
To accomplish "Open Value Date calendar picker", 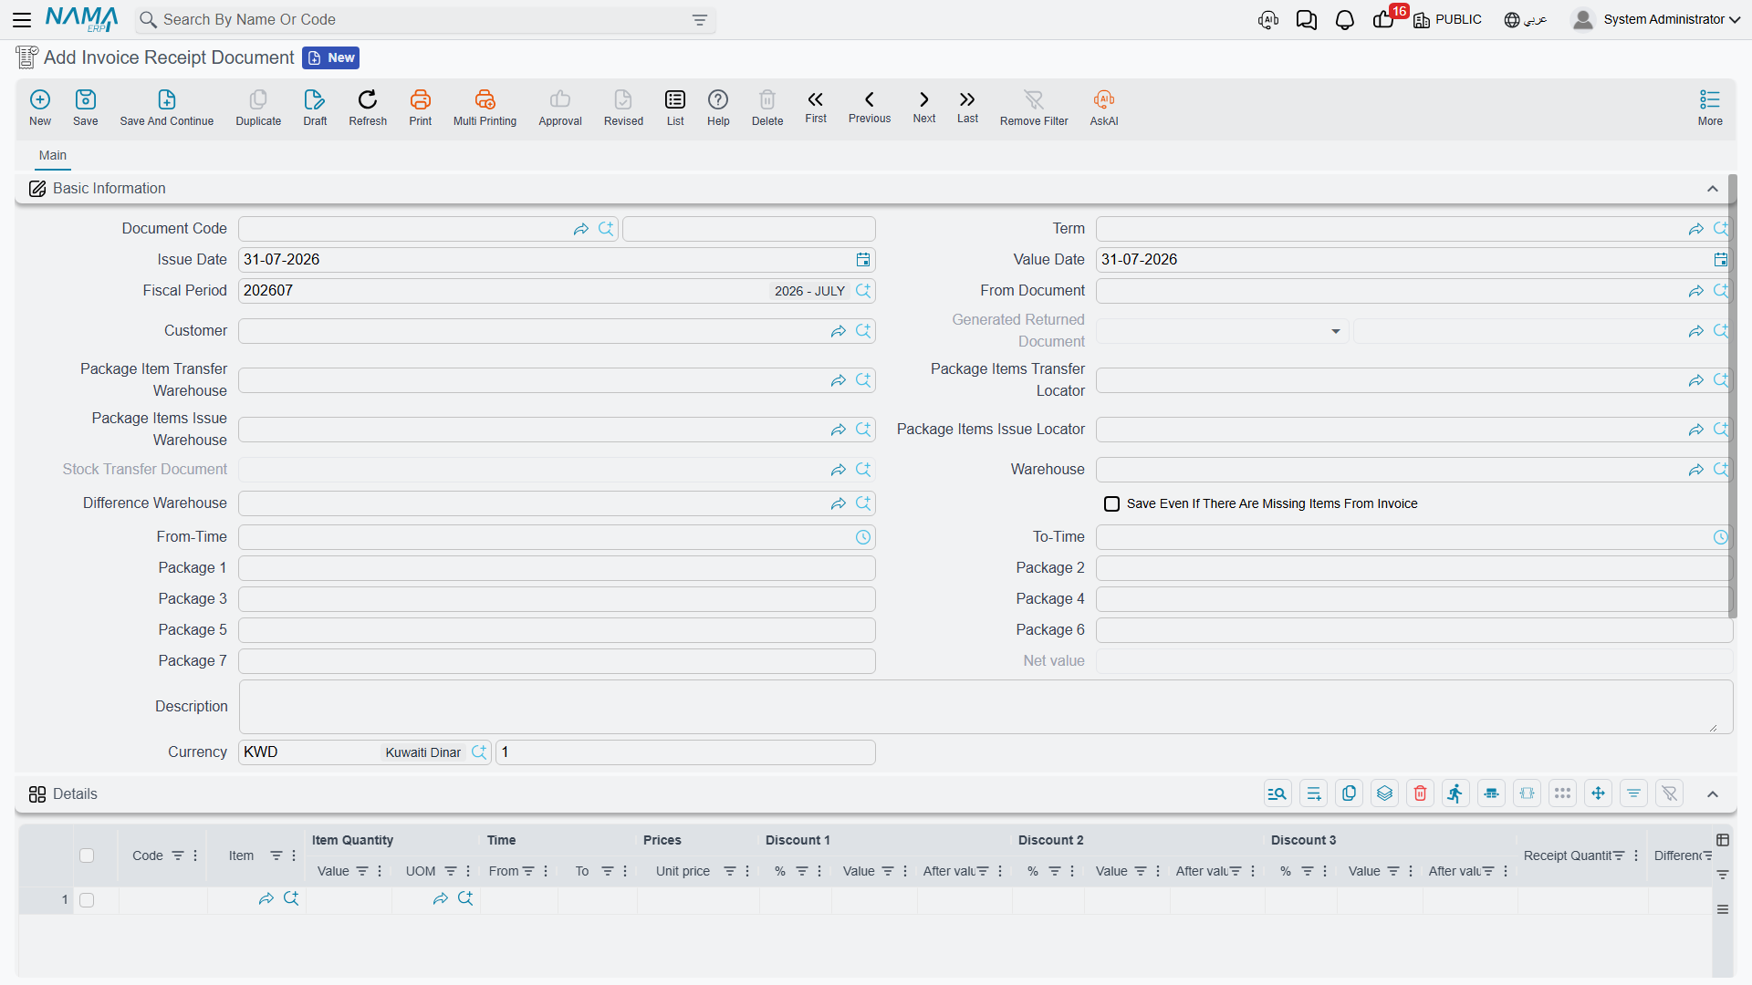I will click(1720, 260).
